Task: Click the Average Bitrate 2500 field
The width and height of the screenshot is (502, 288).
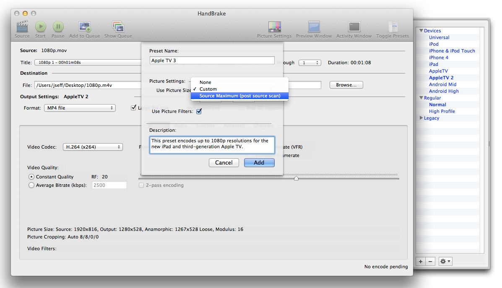Action: [109, 185]
